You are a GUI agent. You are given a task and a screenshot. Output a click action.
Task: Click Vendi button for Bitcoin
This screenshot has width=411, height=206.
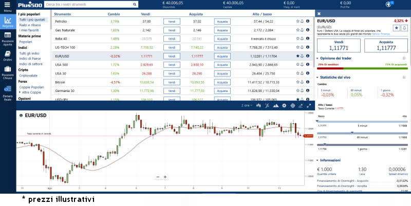pyautogui.click(x=172, y=82)
